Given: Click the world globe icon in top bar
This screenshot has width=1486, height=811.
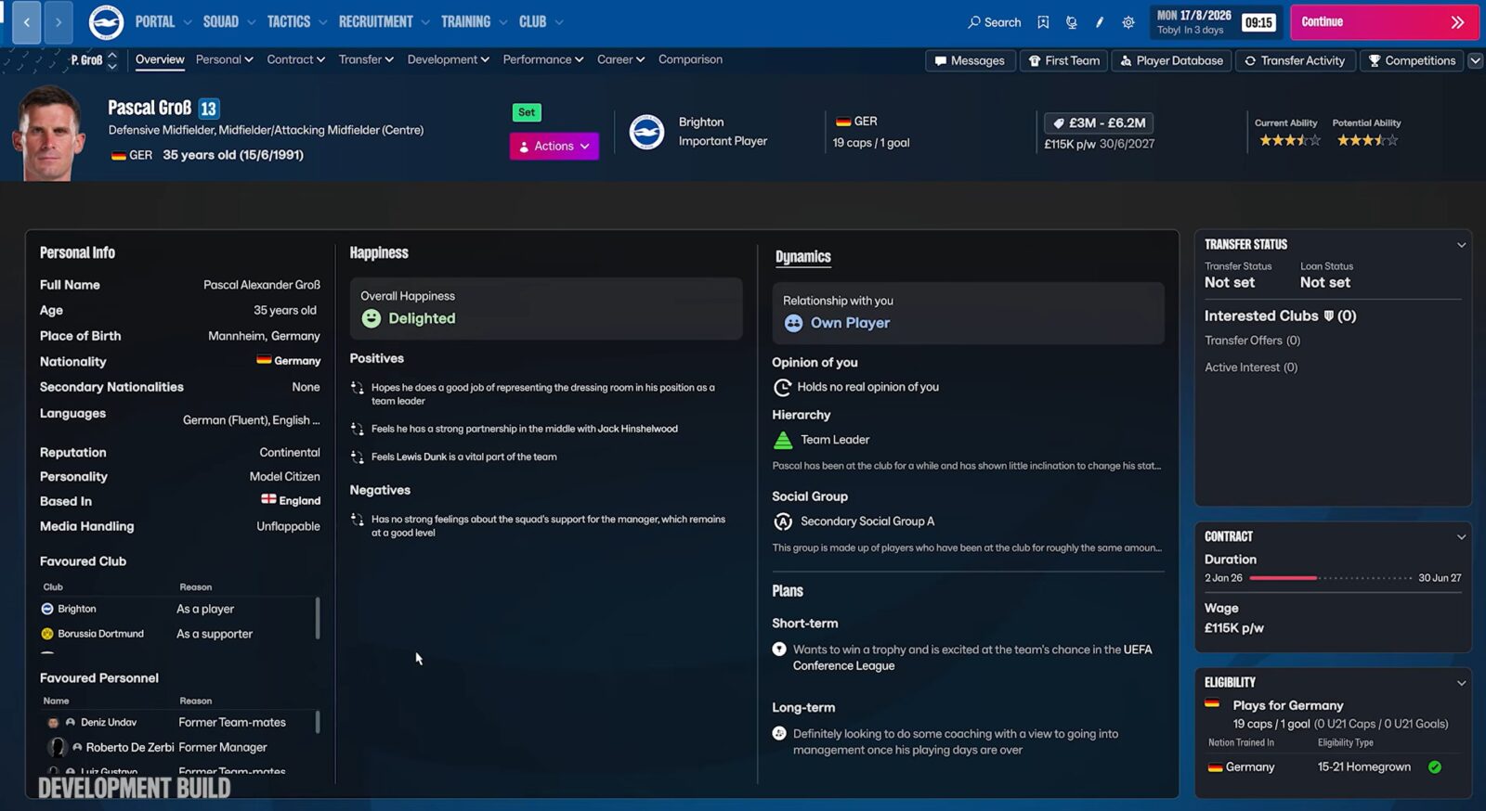Looking at the screenshot, I should point(1071,22).
